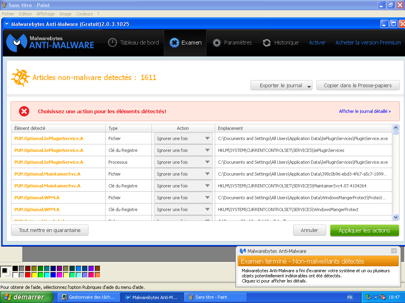Open Gestionnaire des tâches taskbar item
Viewport: 405px width, 303px height.
click(88, 297)
